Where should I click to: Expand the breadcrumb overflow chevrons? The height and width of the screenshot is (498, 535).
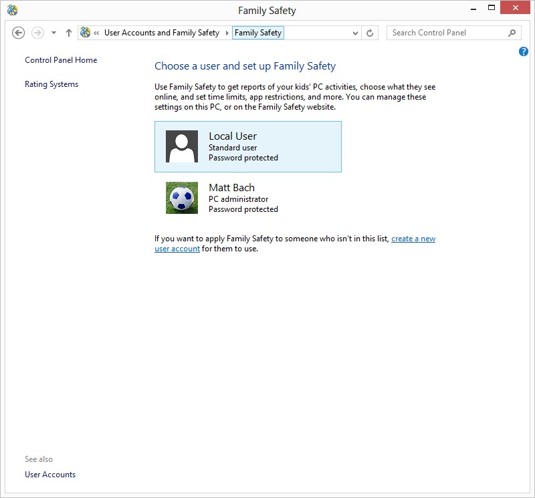click(x=96, y=33)
